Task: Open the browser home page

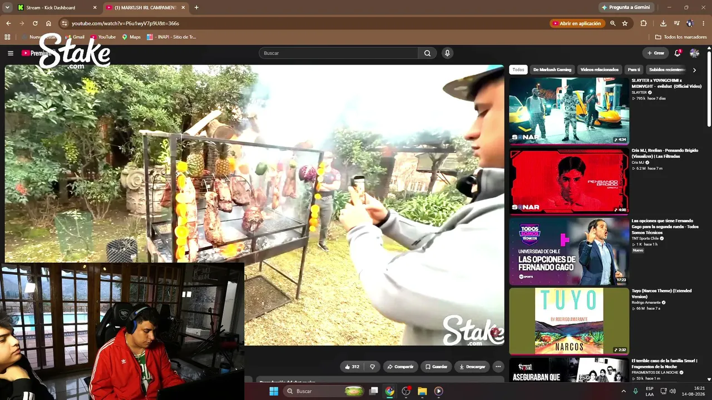Action: pos(48,23)
